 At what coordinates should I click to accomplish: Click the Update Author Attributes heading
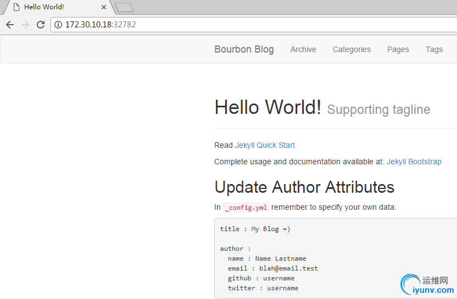(304, 187)
